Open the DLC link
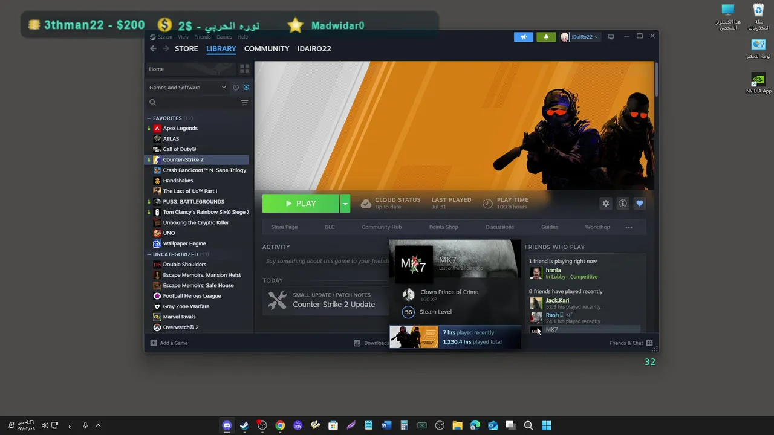The height and width of the screenshot is (435, 774). [x=330, y=227]
